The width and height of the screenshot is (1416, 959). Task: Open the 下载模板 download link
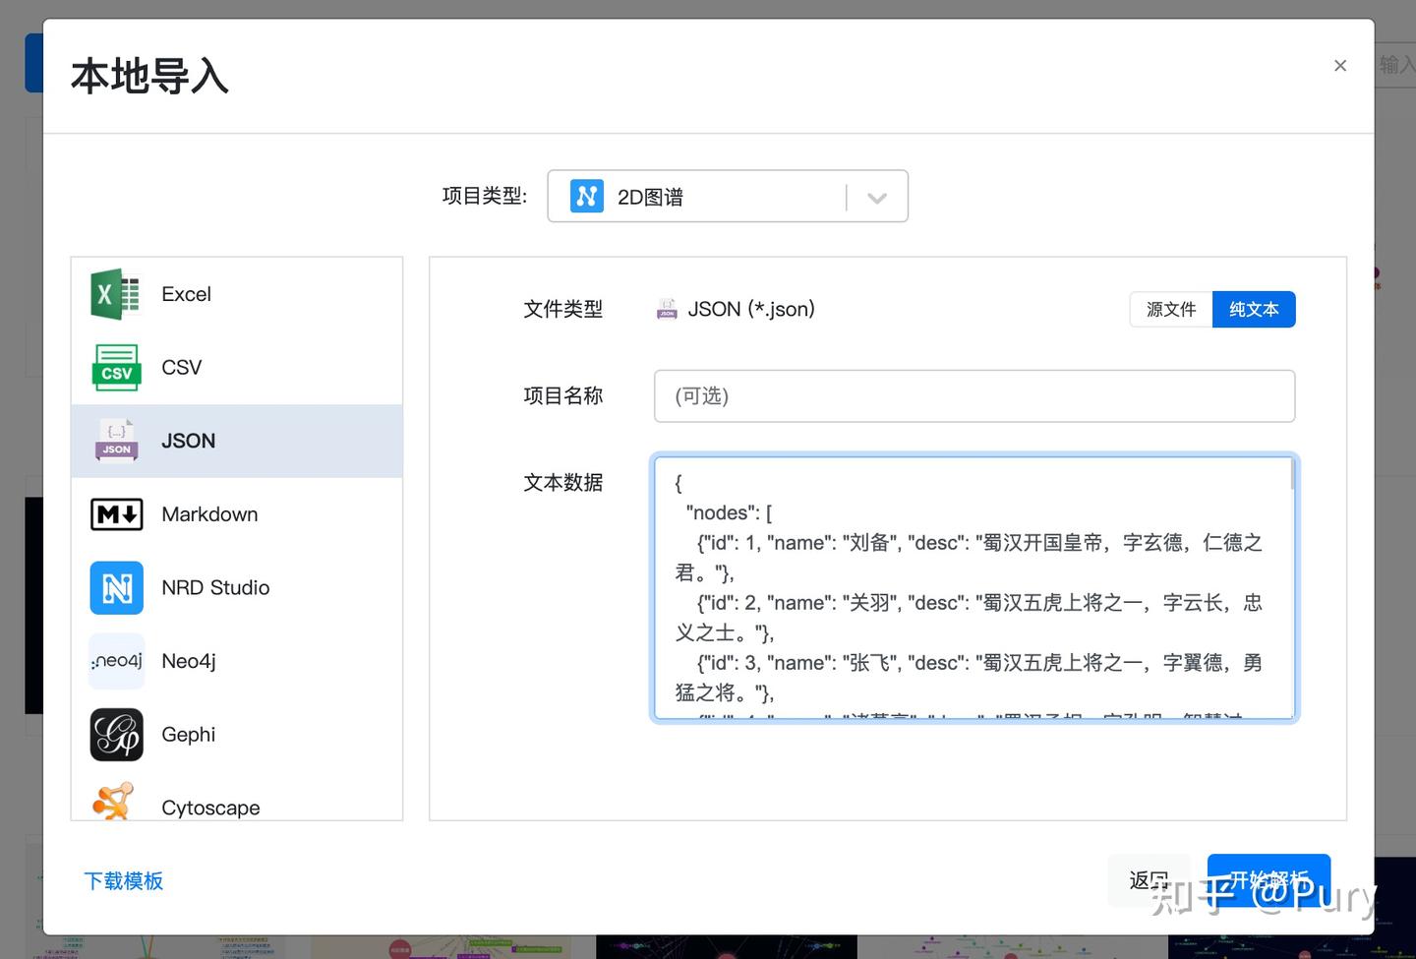pyautogui.click(x=124, y=880)
